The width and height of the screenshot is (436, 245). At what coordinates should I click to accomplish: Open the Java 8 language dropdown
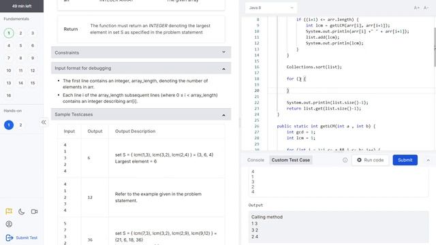point(271,7)
